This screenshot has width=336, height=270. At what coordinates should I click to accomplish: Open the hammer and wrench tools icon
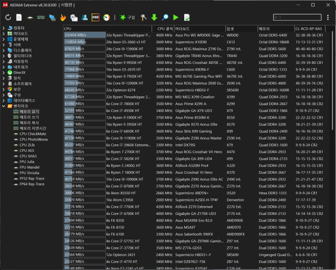(x=143, y=17)
